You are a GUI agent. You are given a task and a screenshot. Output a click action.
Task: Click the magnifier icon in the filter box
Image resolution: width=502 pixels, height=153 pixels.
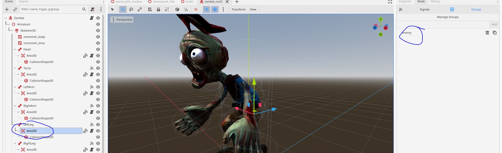(x=84, y=9)
